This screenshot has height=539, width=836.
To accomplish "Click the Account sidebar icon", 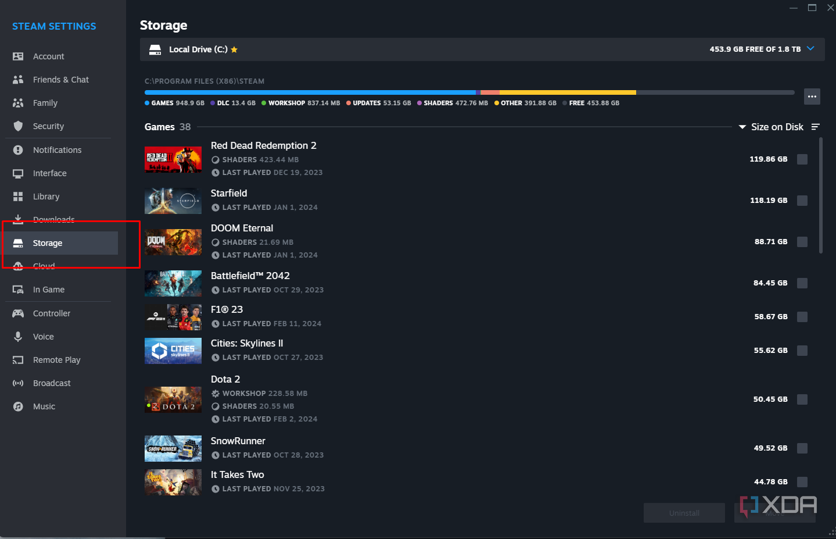I will 18,56.
